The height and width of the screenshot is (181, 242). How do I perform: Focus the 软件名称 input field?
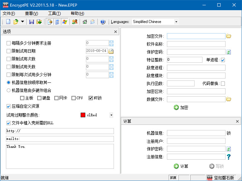click(196, 44)
